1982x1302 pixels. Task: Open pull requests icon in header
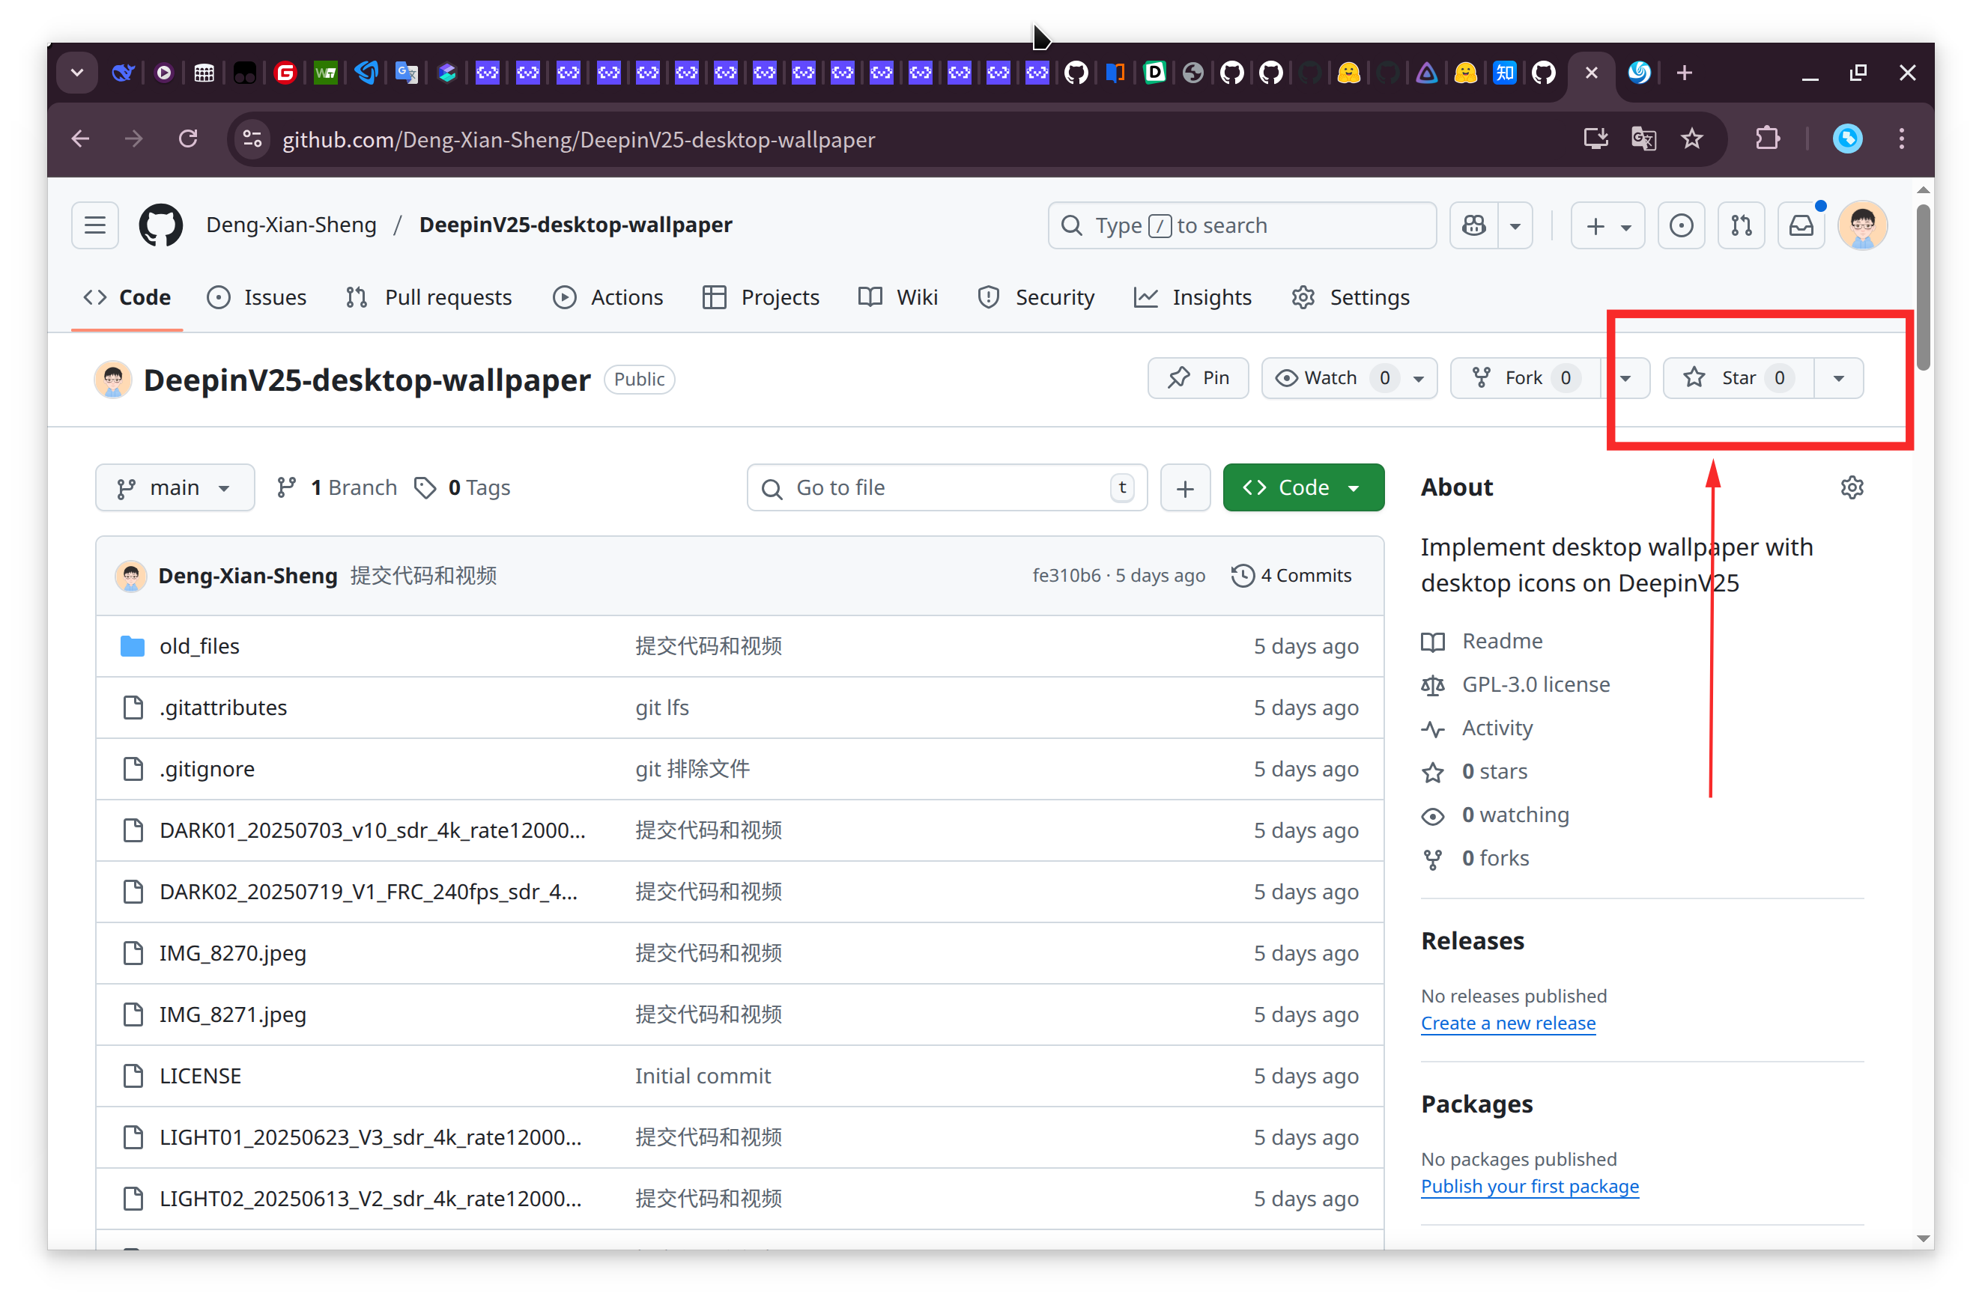point(1742,225)
